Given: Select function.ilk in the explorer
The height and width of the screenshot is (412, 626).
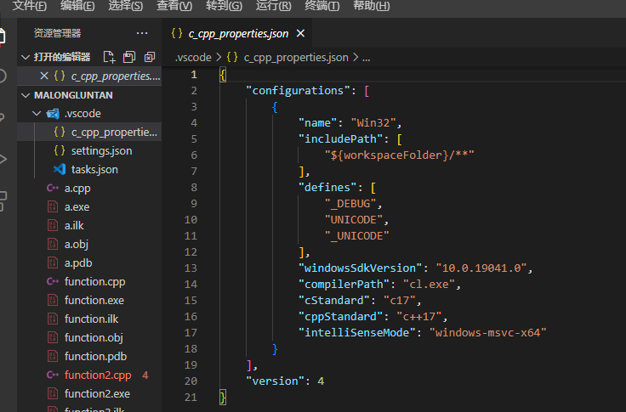Looking at the screenshot, I should (x=89, y=319).
